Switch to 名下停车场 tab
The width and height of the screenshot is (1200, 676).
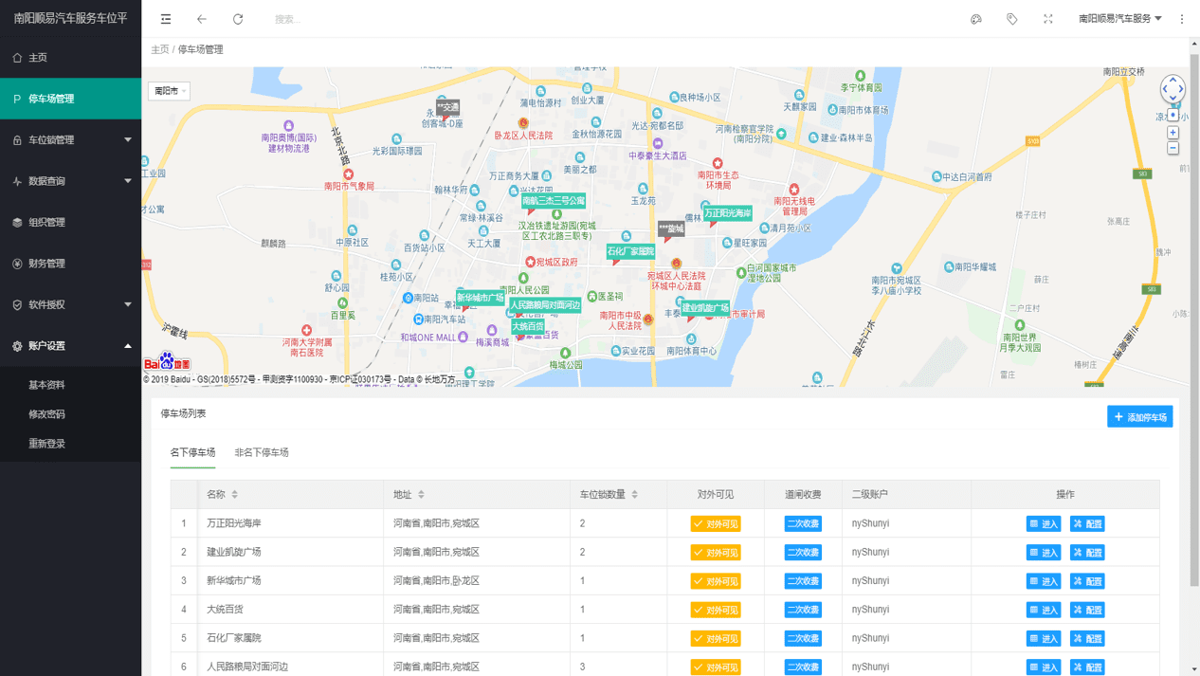point(192,453)
